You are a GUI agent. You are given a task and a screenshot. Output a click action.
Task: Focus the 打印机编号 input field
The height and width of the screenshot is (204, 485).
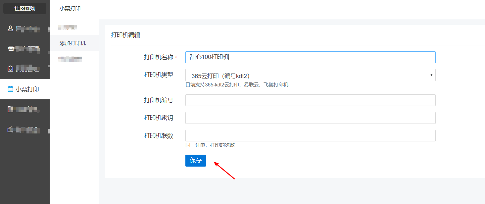310,100
